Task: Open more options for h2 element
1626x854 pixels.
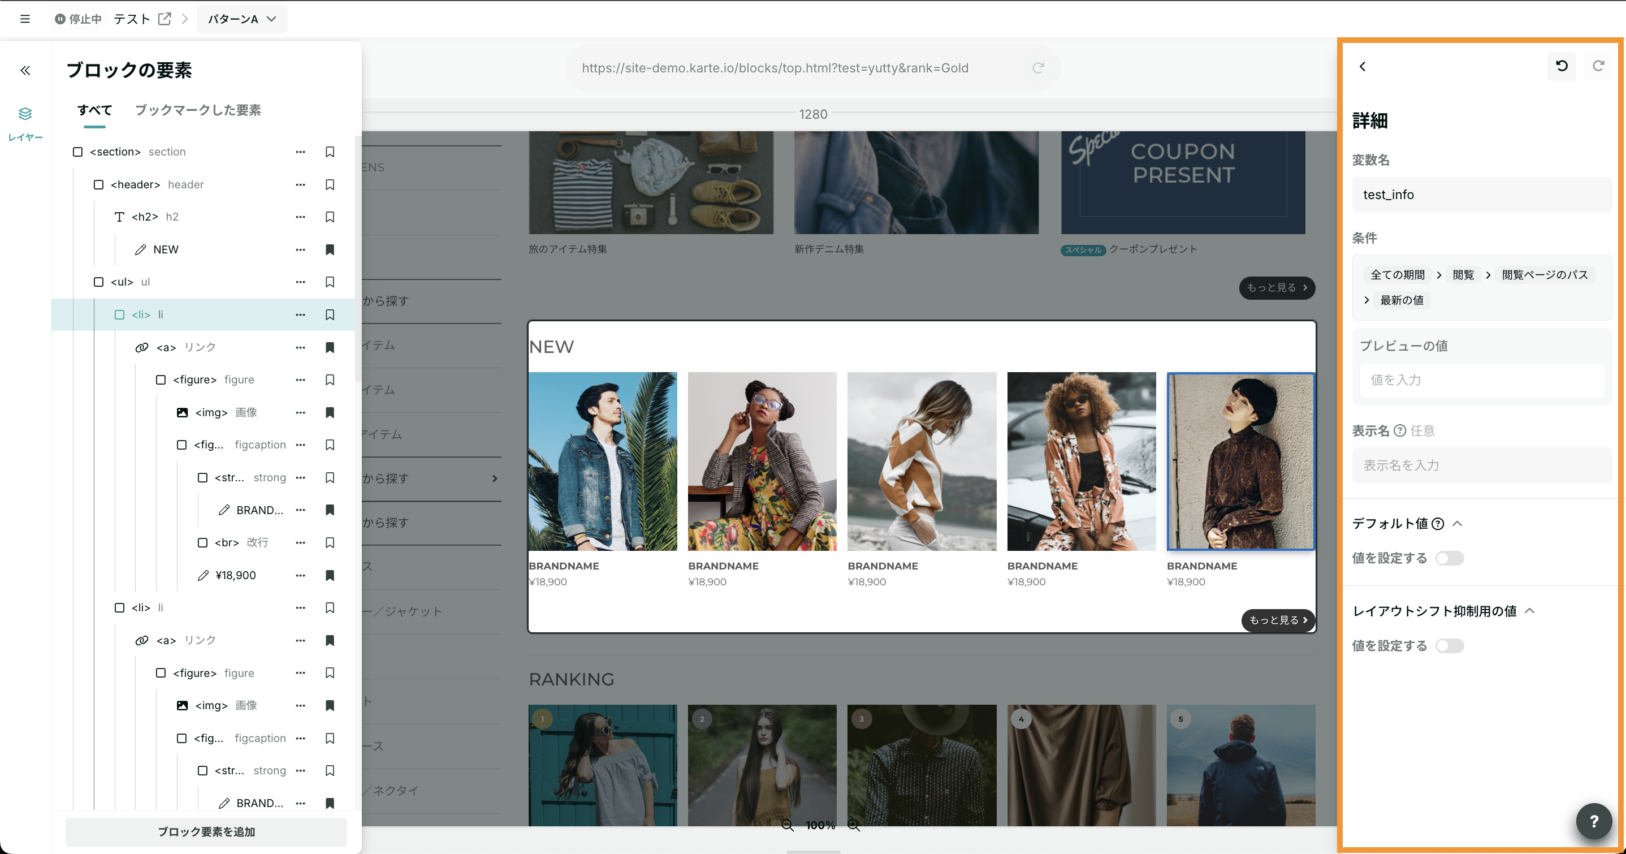Action: click(300, 217)
